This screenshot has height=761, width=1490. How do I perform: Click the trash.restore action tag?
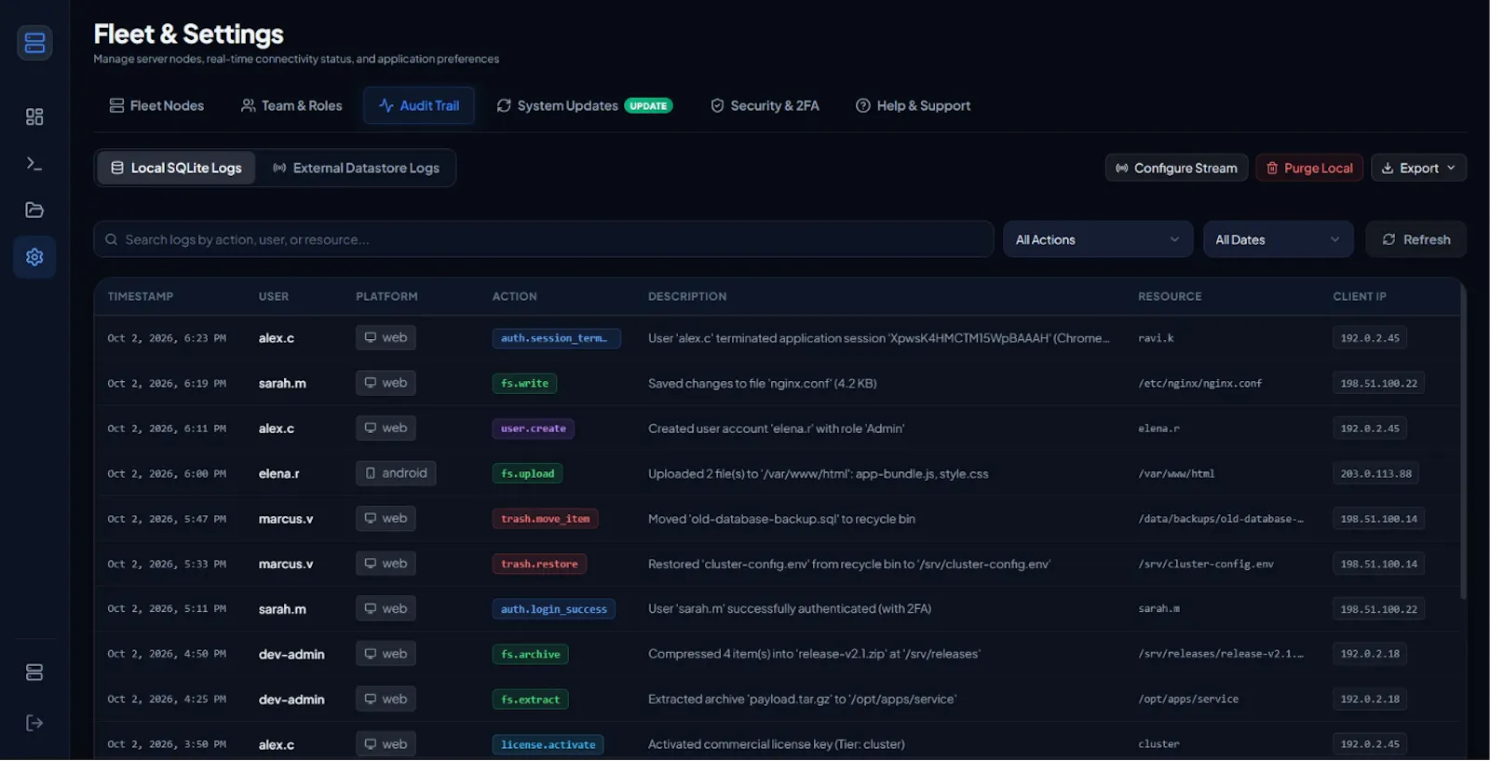point(539,564)
